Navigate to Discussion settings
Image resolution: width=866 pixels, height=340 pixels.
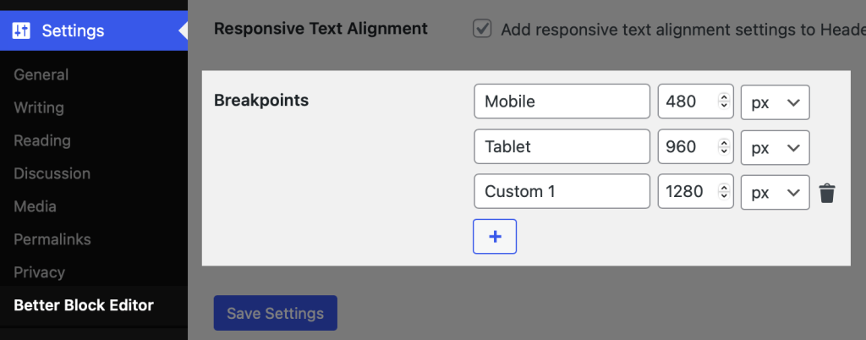(x=52, y=173)
